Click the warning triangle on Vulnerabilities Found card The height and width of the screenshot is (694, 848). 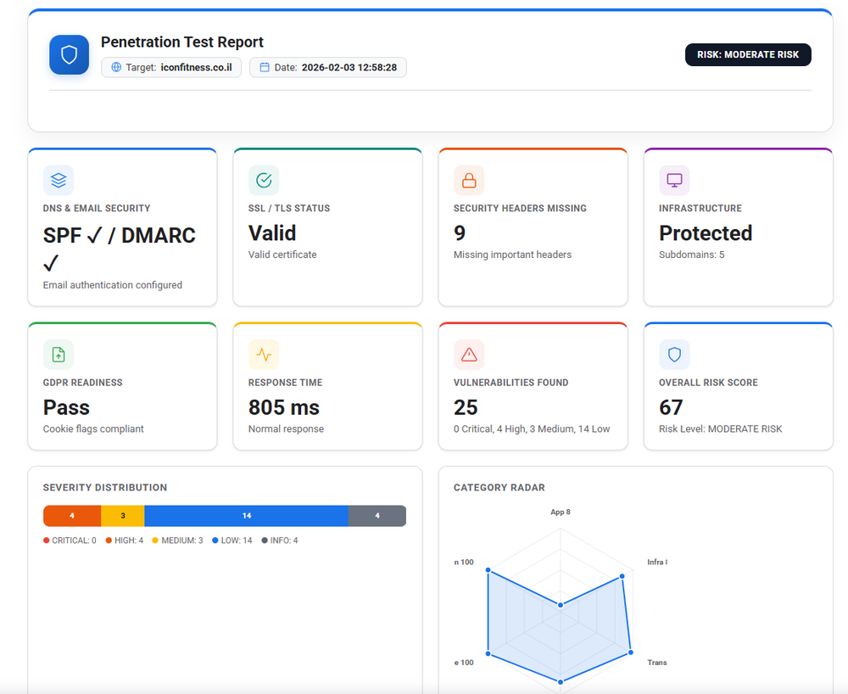469,354
